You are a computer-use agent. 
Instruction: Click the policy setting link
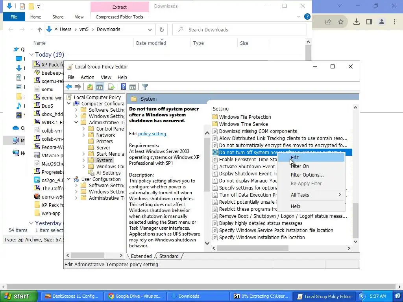pos(152,134)
